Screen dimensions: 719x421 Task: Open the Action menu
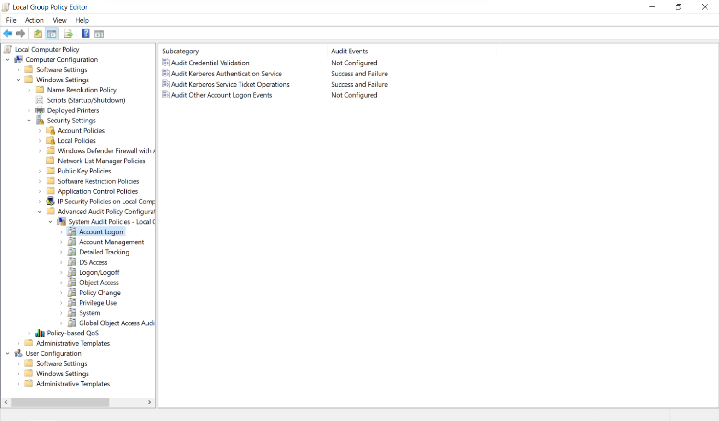pos(34,20)
